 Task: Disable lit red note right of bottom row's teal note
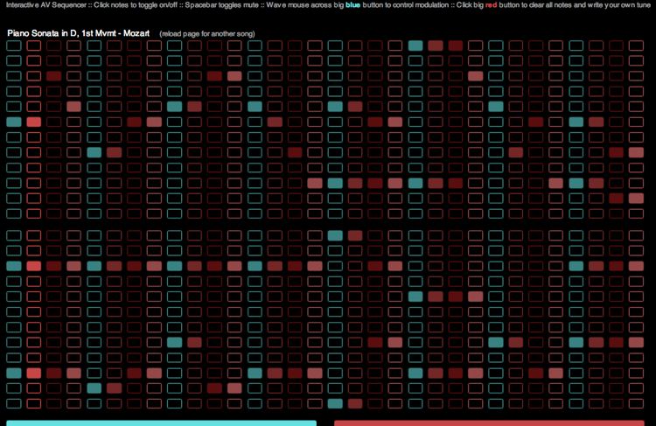[x=356, y=403]
